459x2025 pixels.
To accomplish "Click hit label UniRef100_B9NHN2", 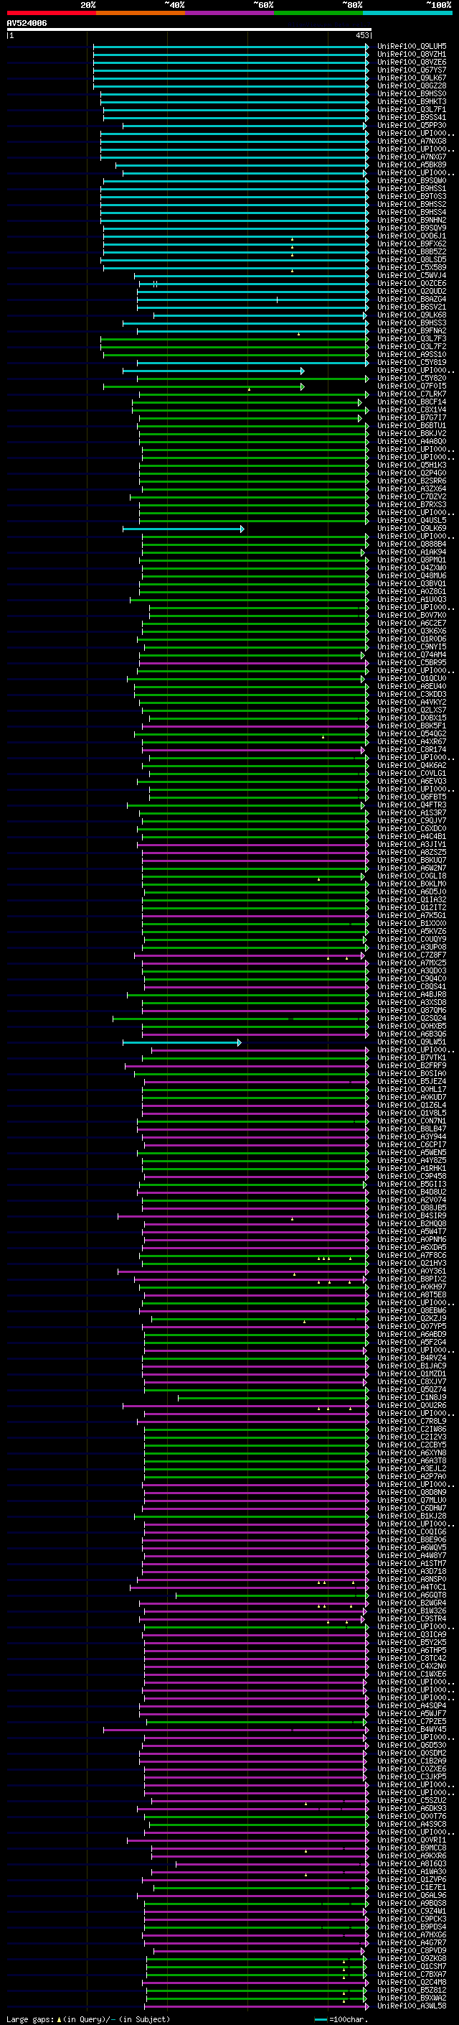I will click(412, 220).
